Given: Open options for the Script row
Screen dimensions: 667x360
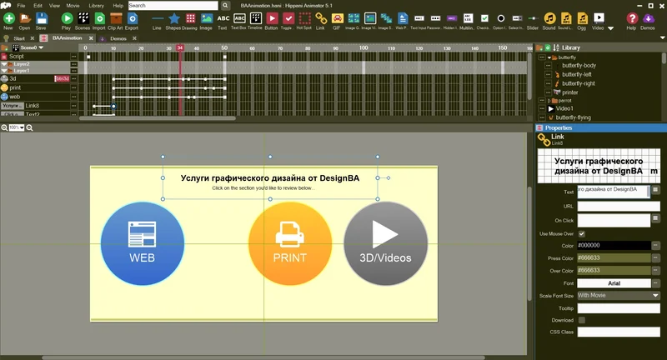Looking at the screenshot, I should coord(74,56).
